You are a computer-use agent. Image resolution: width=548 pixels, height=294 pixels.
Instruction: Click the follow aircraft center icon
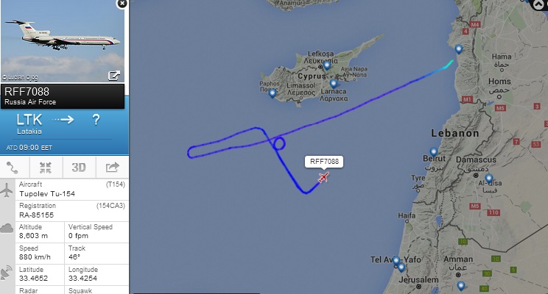(x=46, y=168)
